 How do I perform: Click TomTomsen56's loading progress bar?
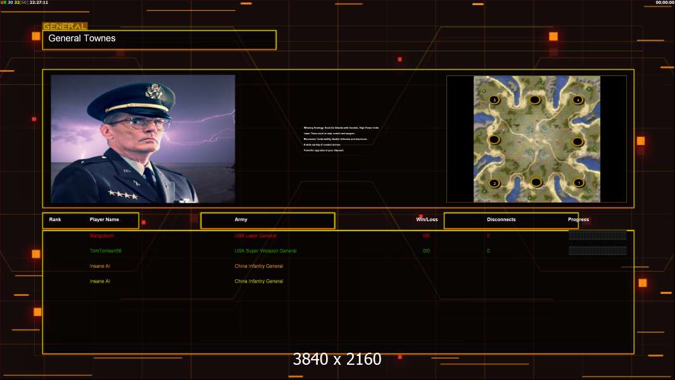pos(598,250)
